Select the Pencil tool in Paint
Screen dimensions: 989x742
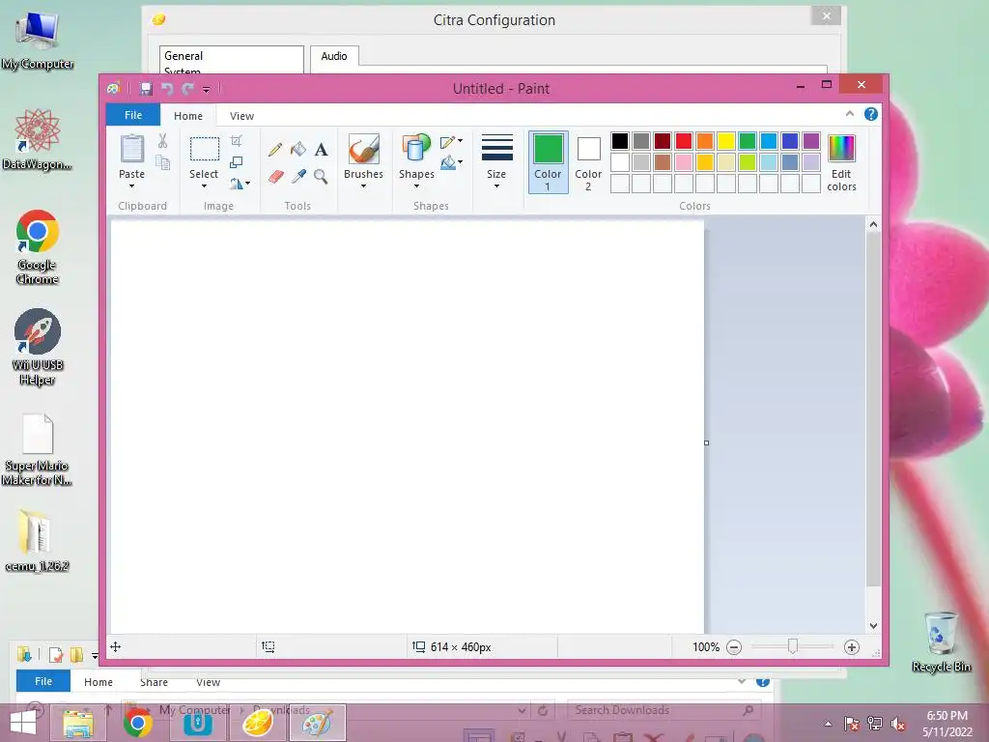pyautogui.click(x=275, y=150)
